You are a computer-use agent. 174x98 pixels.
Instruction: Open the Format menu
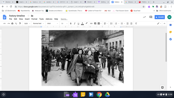coord(34,19)
